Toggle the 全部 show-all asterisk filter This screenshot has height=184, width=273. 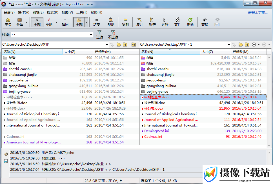pyautogui.click(x=37, y=22)
